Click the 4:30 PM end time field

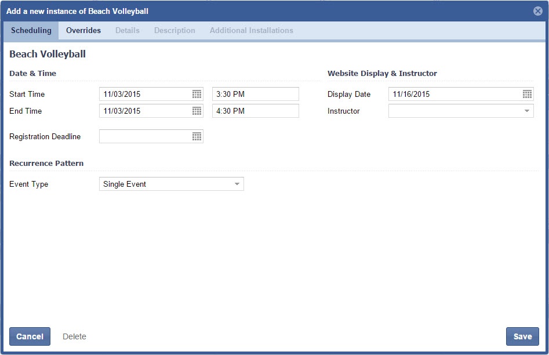(255, 111)
